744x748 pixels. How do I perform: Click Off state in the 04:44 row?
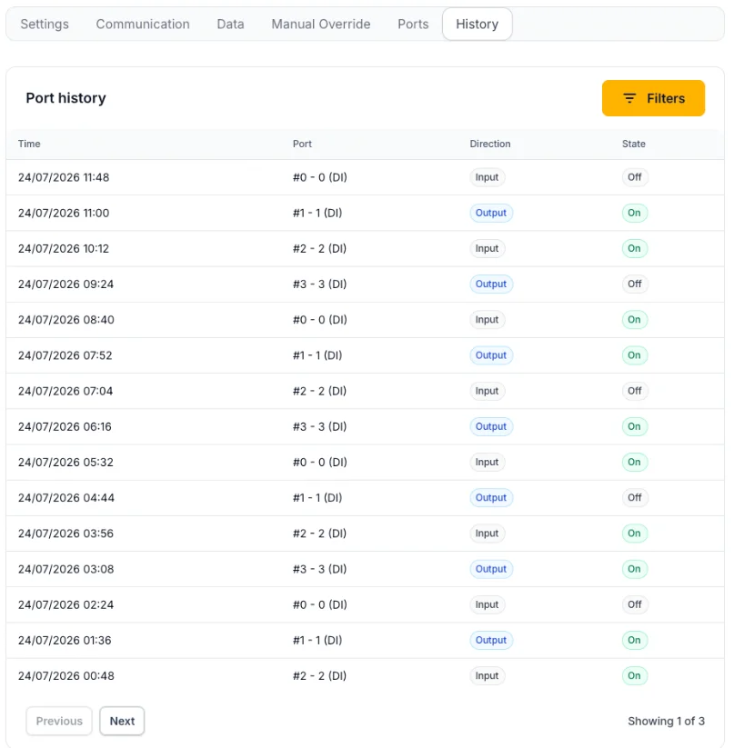tap(635, 497)
